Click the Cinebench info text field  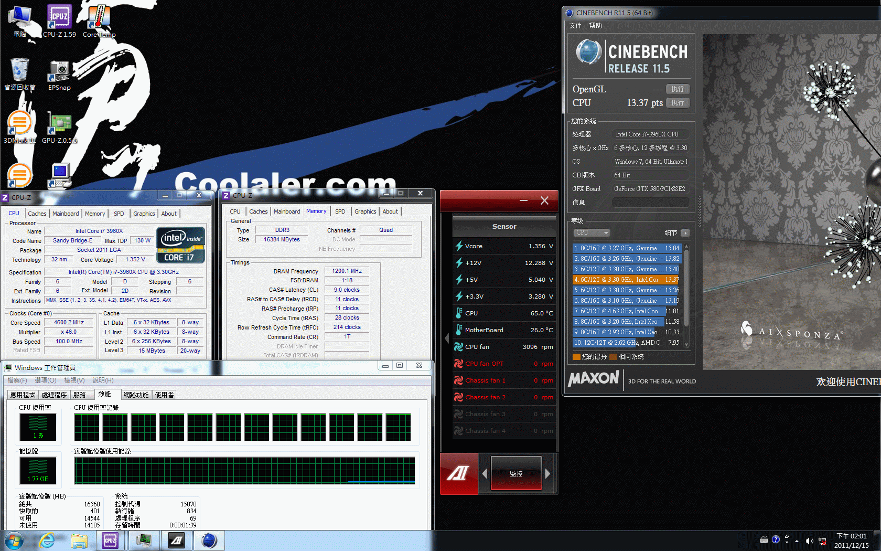[650, 203]
